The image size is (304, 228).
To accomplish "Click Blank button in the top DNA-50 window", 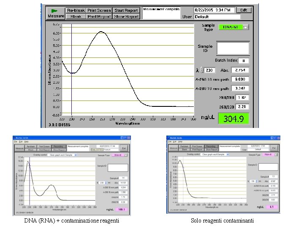I will point(76,16).
